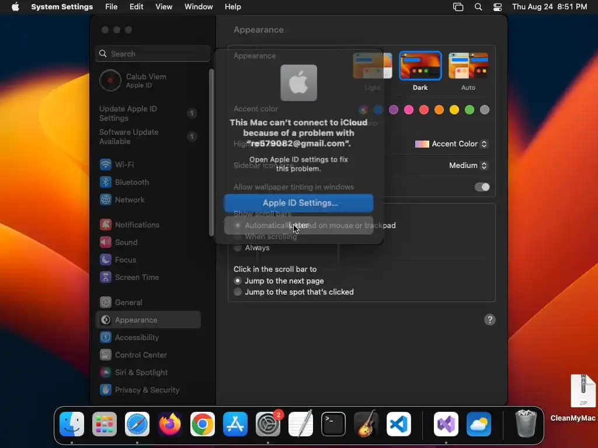This screenshot has width=598, height=448.
Task: Open the cloud app Dock icon
Action: click(479, 424)
